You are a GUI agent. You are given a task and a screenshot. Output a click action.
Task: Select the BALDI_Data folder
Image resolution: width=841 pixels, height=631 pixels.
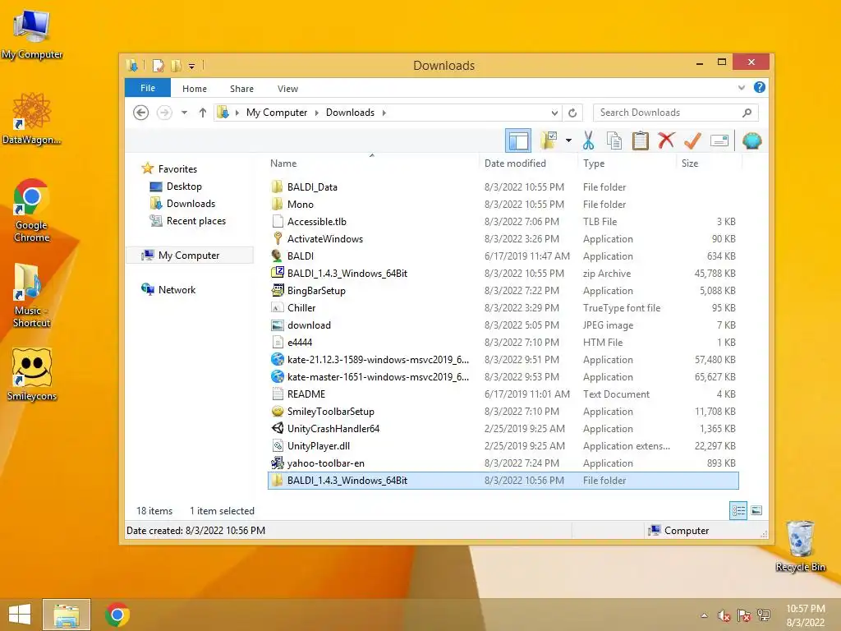pyautogui.click(x=503, y=187)
